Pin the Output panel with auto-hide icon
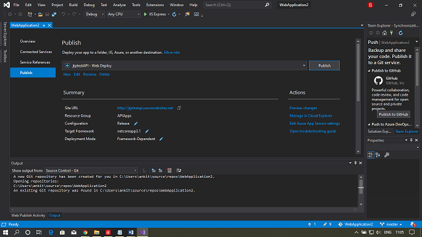This screenshot has width=422, height=237. [x=355, y=163]
